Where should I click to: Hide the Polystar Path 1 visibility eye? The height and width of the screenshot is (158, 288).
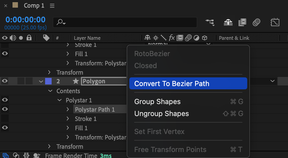5,109
